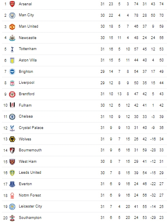The image size is (167, 223).
Task: Click the Brentford bee crest
Action: (x=12, y=94)
